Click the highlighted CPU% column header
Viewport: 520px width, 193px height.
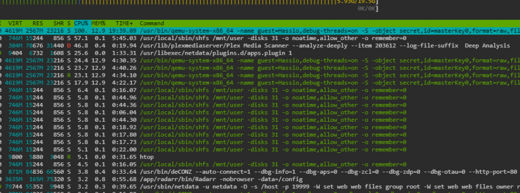[x=81, y=23]
